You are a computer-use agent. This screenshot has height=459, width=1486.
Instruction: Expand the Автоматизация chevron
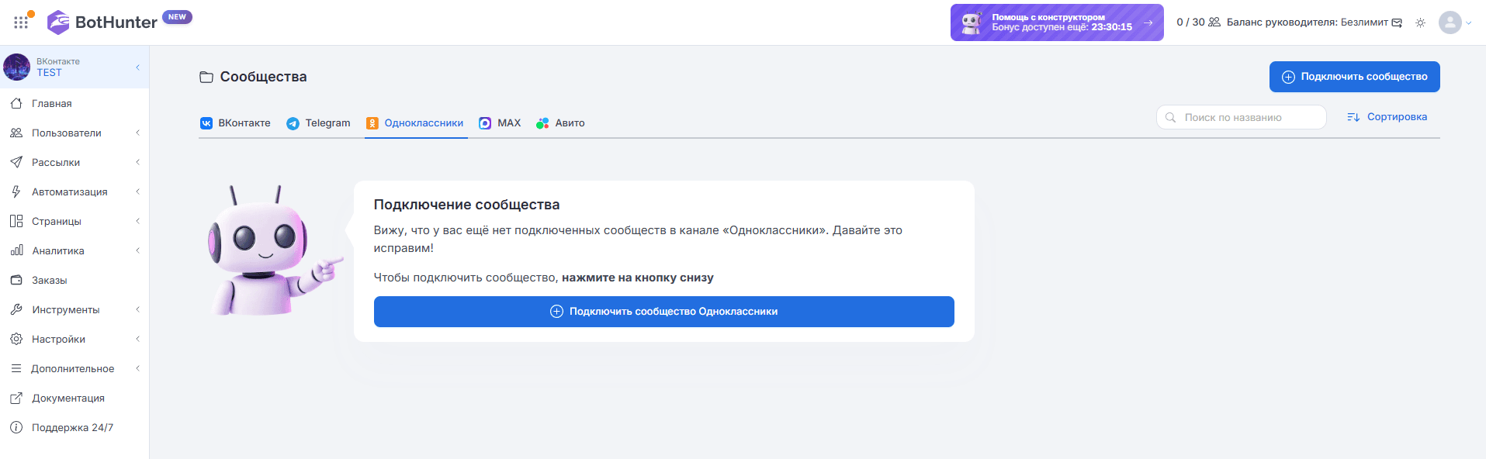138,192
